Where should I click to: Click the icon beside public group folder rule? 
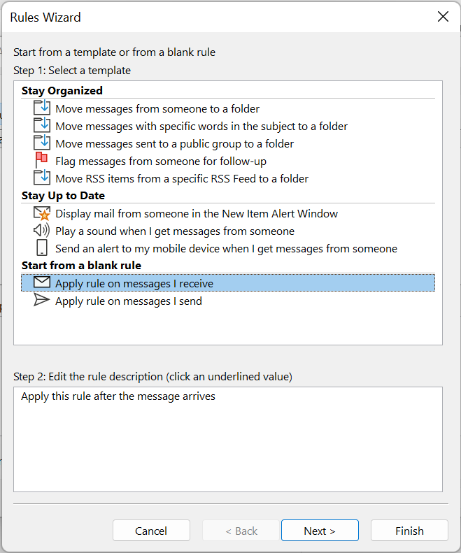(42, 143)
